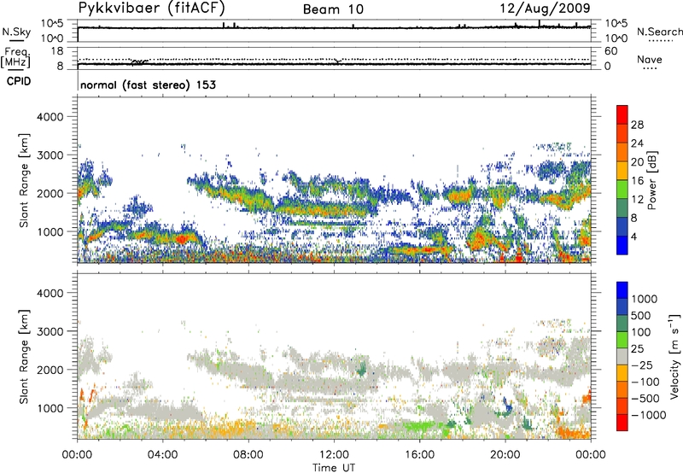Image resolution: width=683 pixels, height=473 pixels.
Task: Select the '3000' tick of Power panel
Action: (50, 155)
